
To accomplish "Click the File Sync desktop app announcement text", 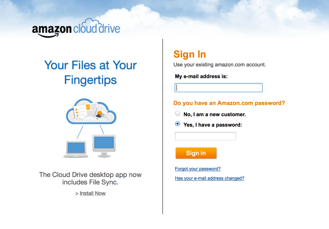I will tap(90, 178).
